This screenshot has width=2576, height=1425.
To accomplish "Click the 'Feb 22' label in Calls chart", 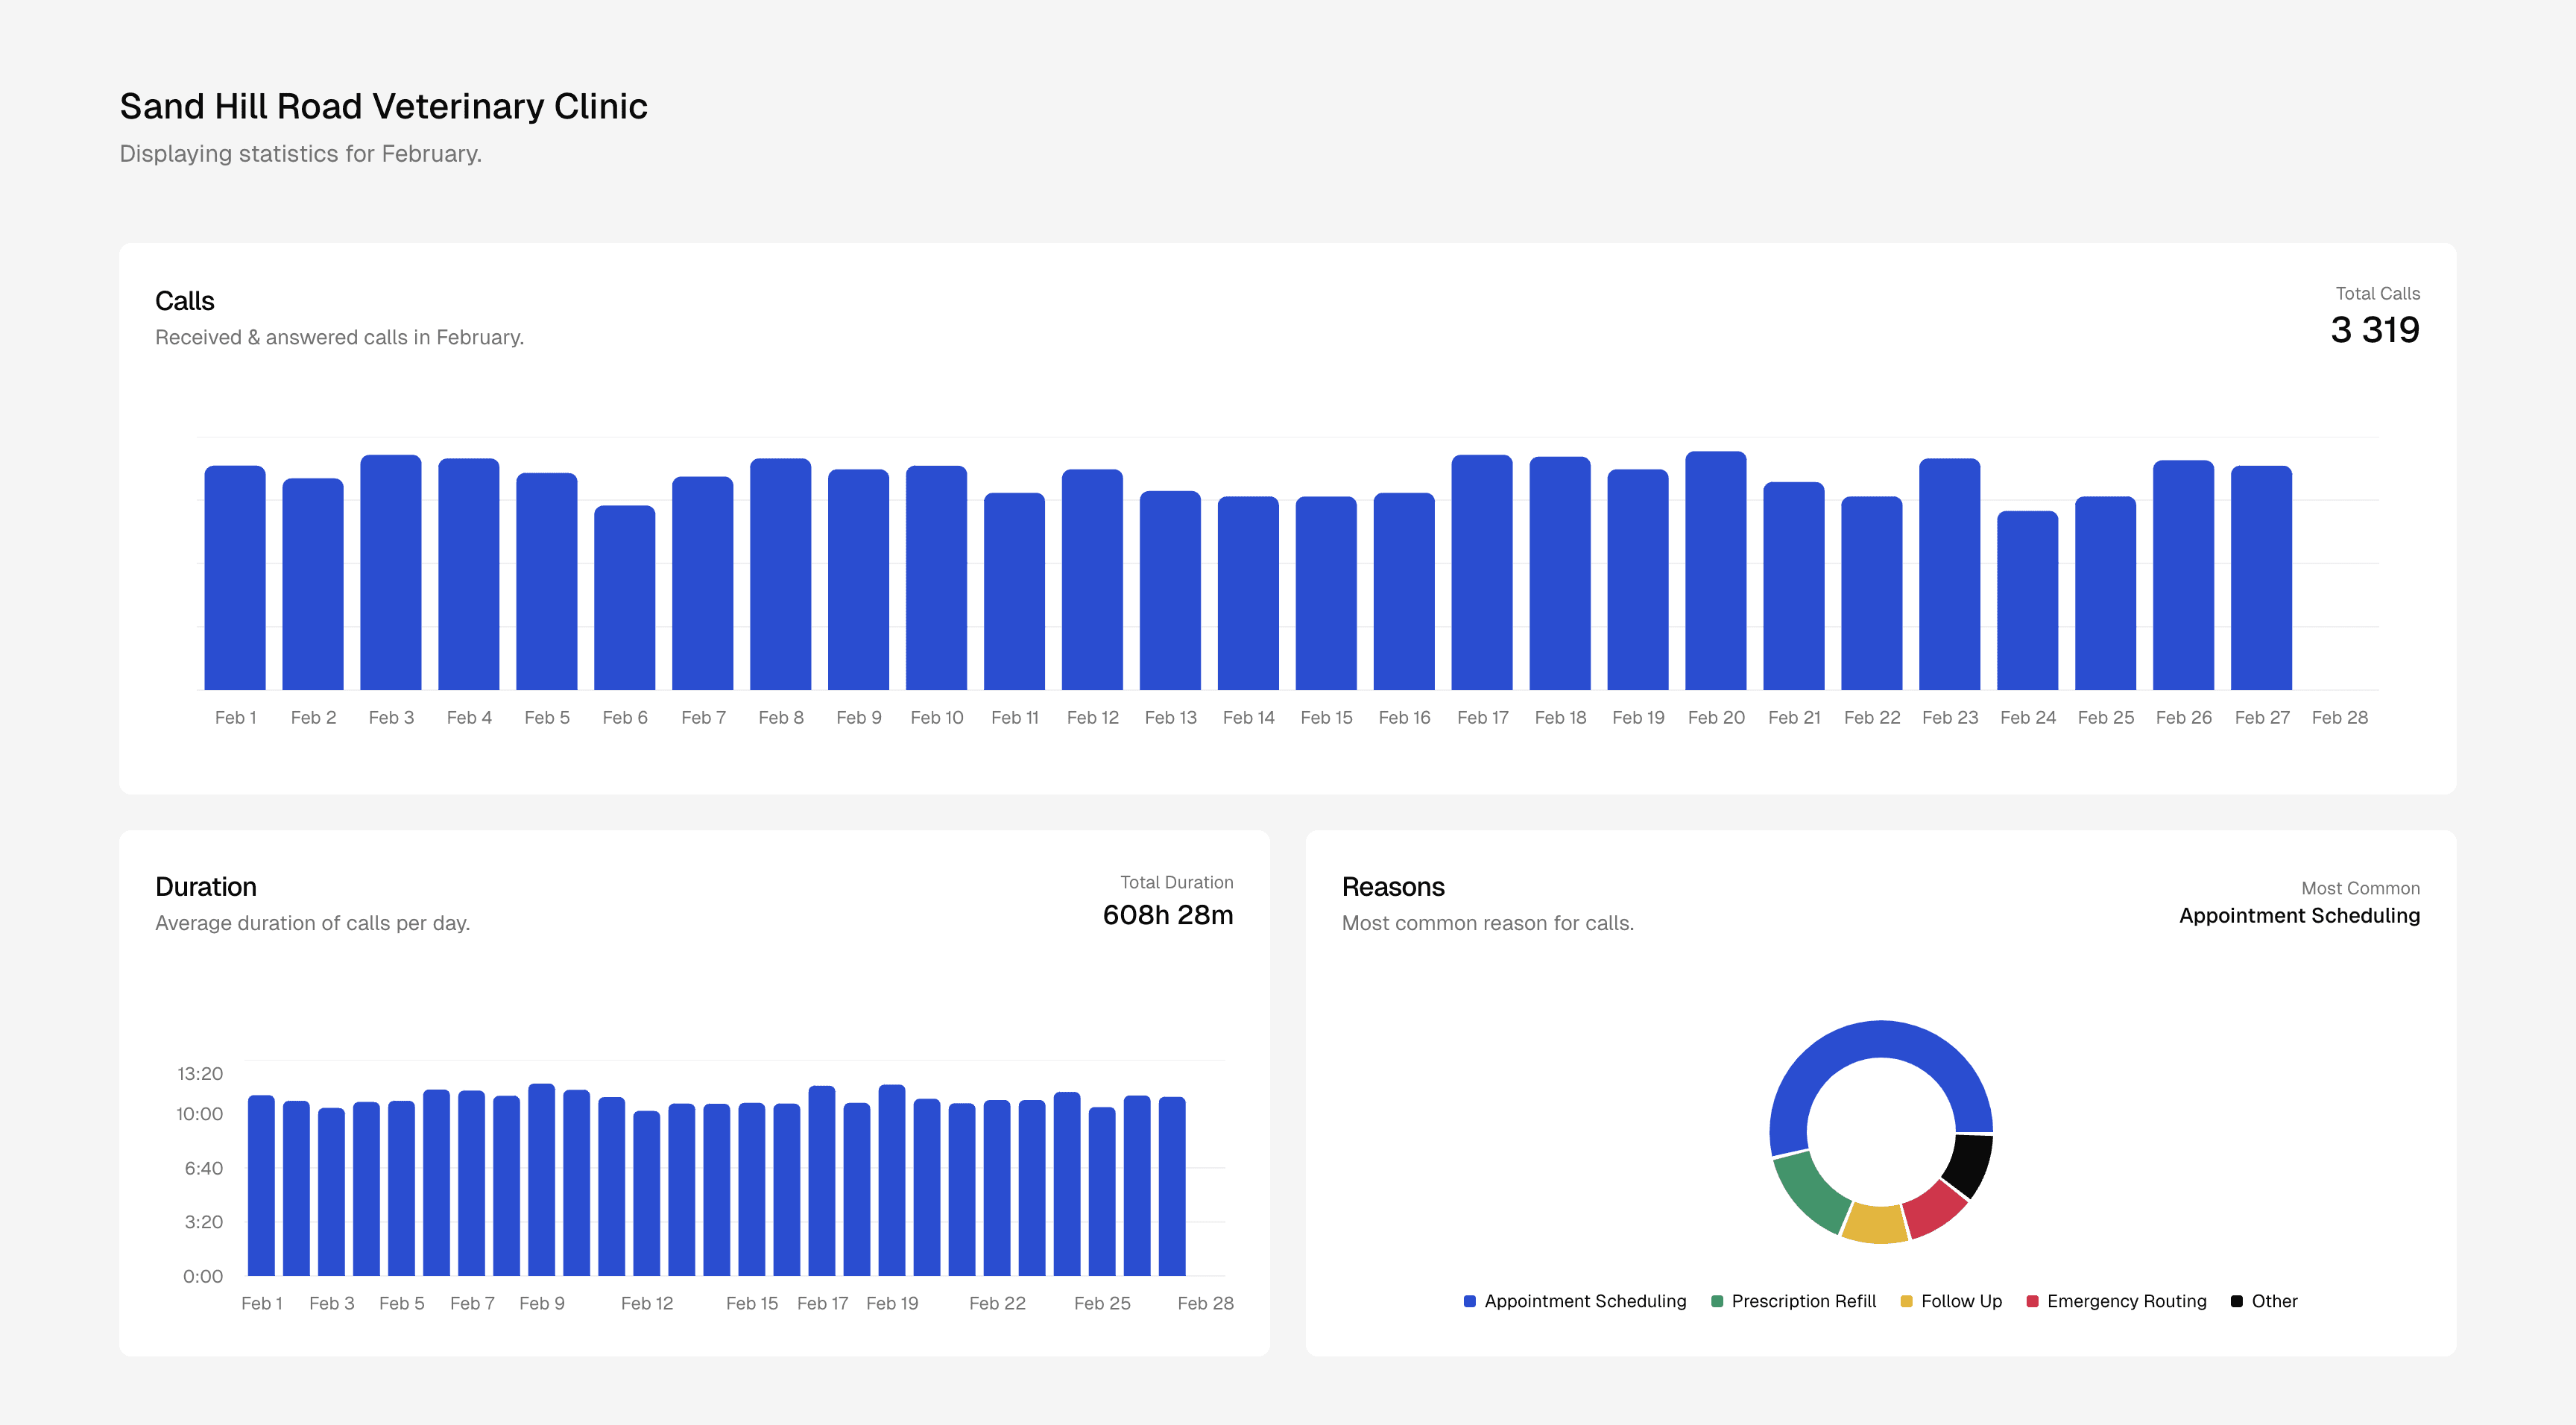I will click(1871, 718).
